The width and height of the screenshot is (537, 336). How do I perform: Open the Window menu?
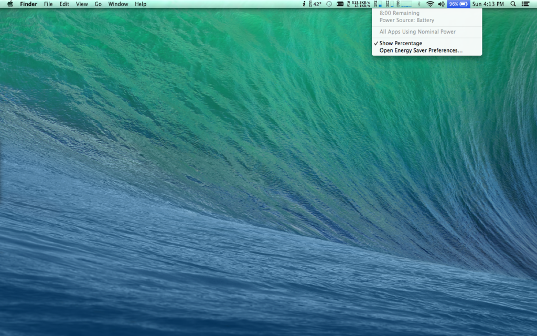point(118,4)
